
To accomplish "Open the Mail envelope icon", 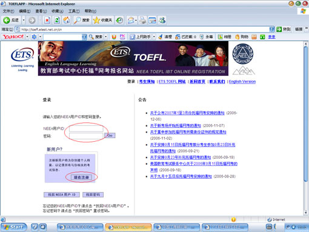I will pos(131,20).
